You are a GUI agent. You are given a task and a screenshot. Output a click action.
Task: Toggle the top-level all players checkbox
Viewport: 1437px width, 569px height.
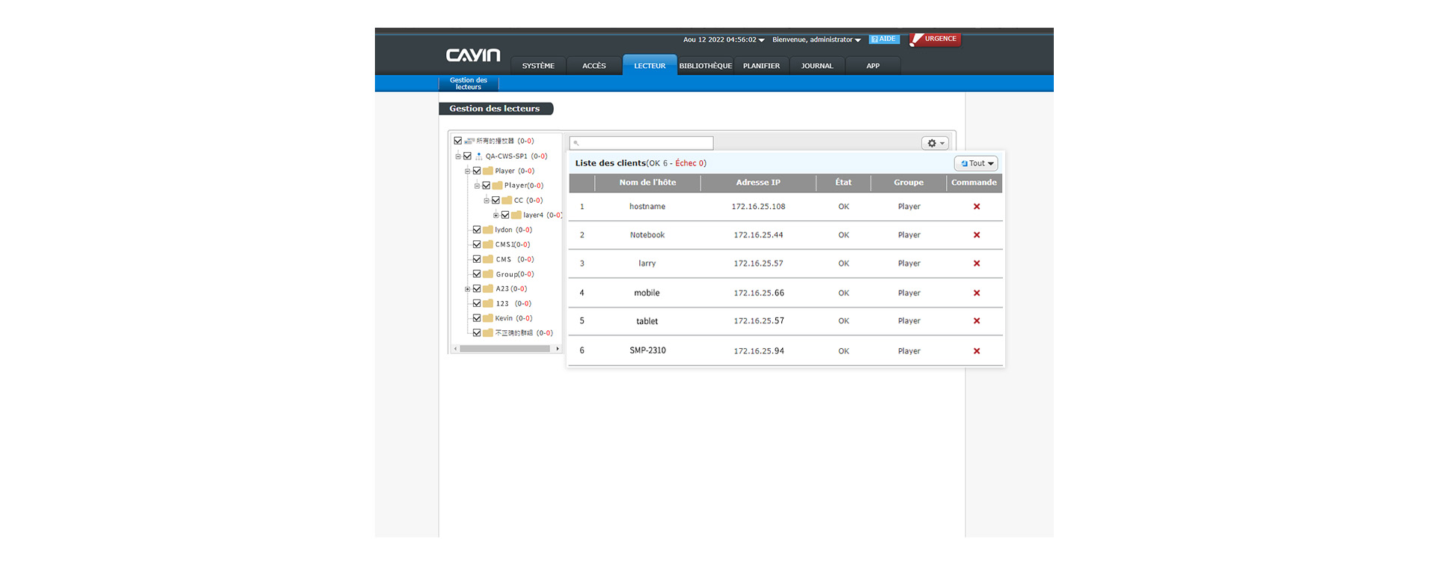pyautogui.click(x=458, y=141)
